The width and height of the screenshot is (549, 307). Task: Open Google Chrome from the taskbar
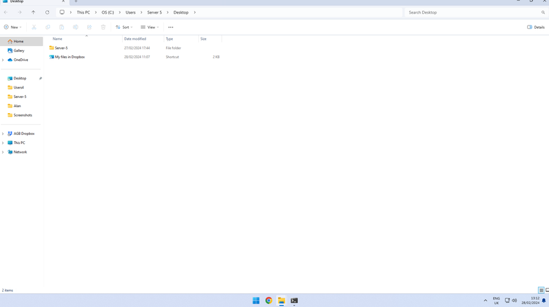(268, 300)
